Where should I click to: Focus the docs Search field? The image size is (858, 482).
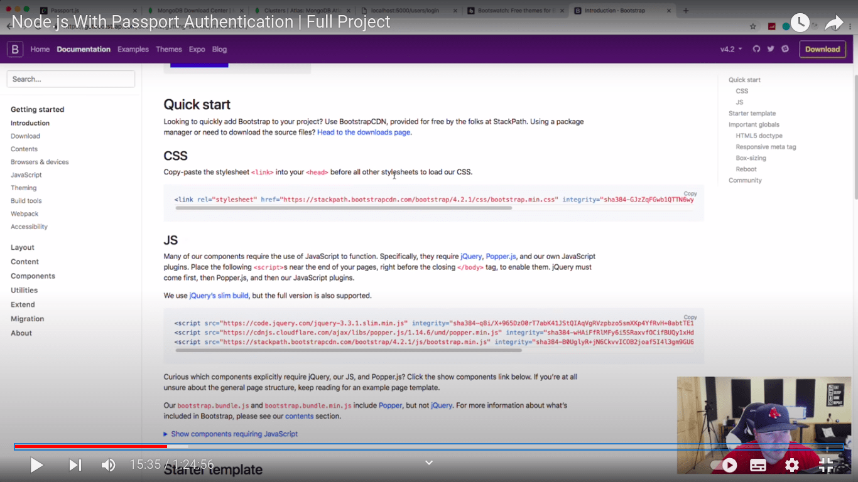click(x=70, y=79)
